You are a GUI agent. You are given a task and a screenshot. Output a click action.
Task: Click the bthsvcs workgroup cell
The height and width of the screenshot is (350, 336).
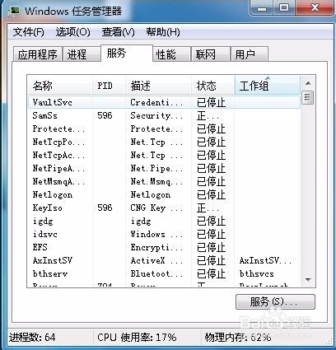tap(257, 273)
